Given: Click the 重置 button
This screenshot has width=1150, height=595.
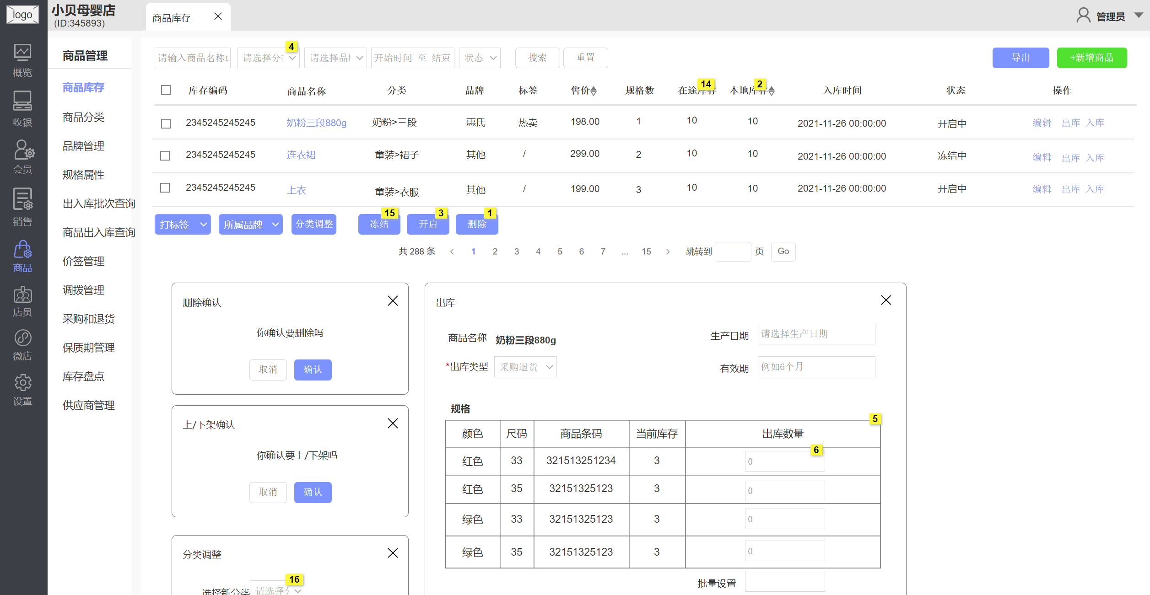Looking at the screenshot, I should coord(585,58).
